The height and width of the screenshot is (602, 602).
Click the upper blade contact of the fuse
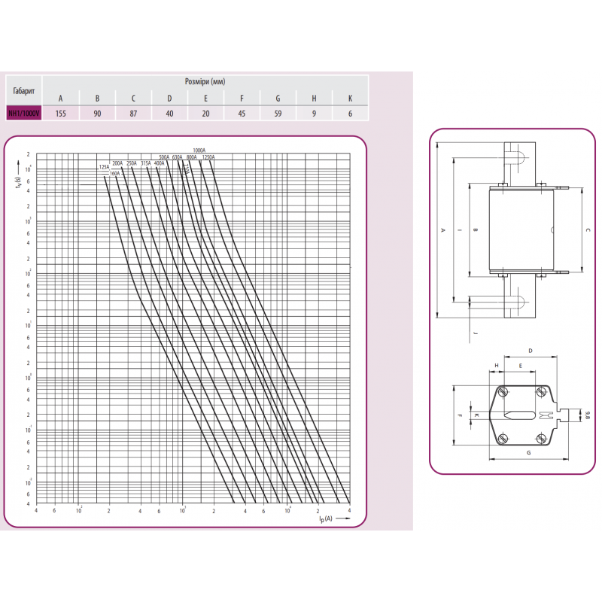520,160
